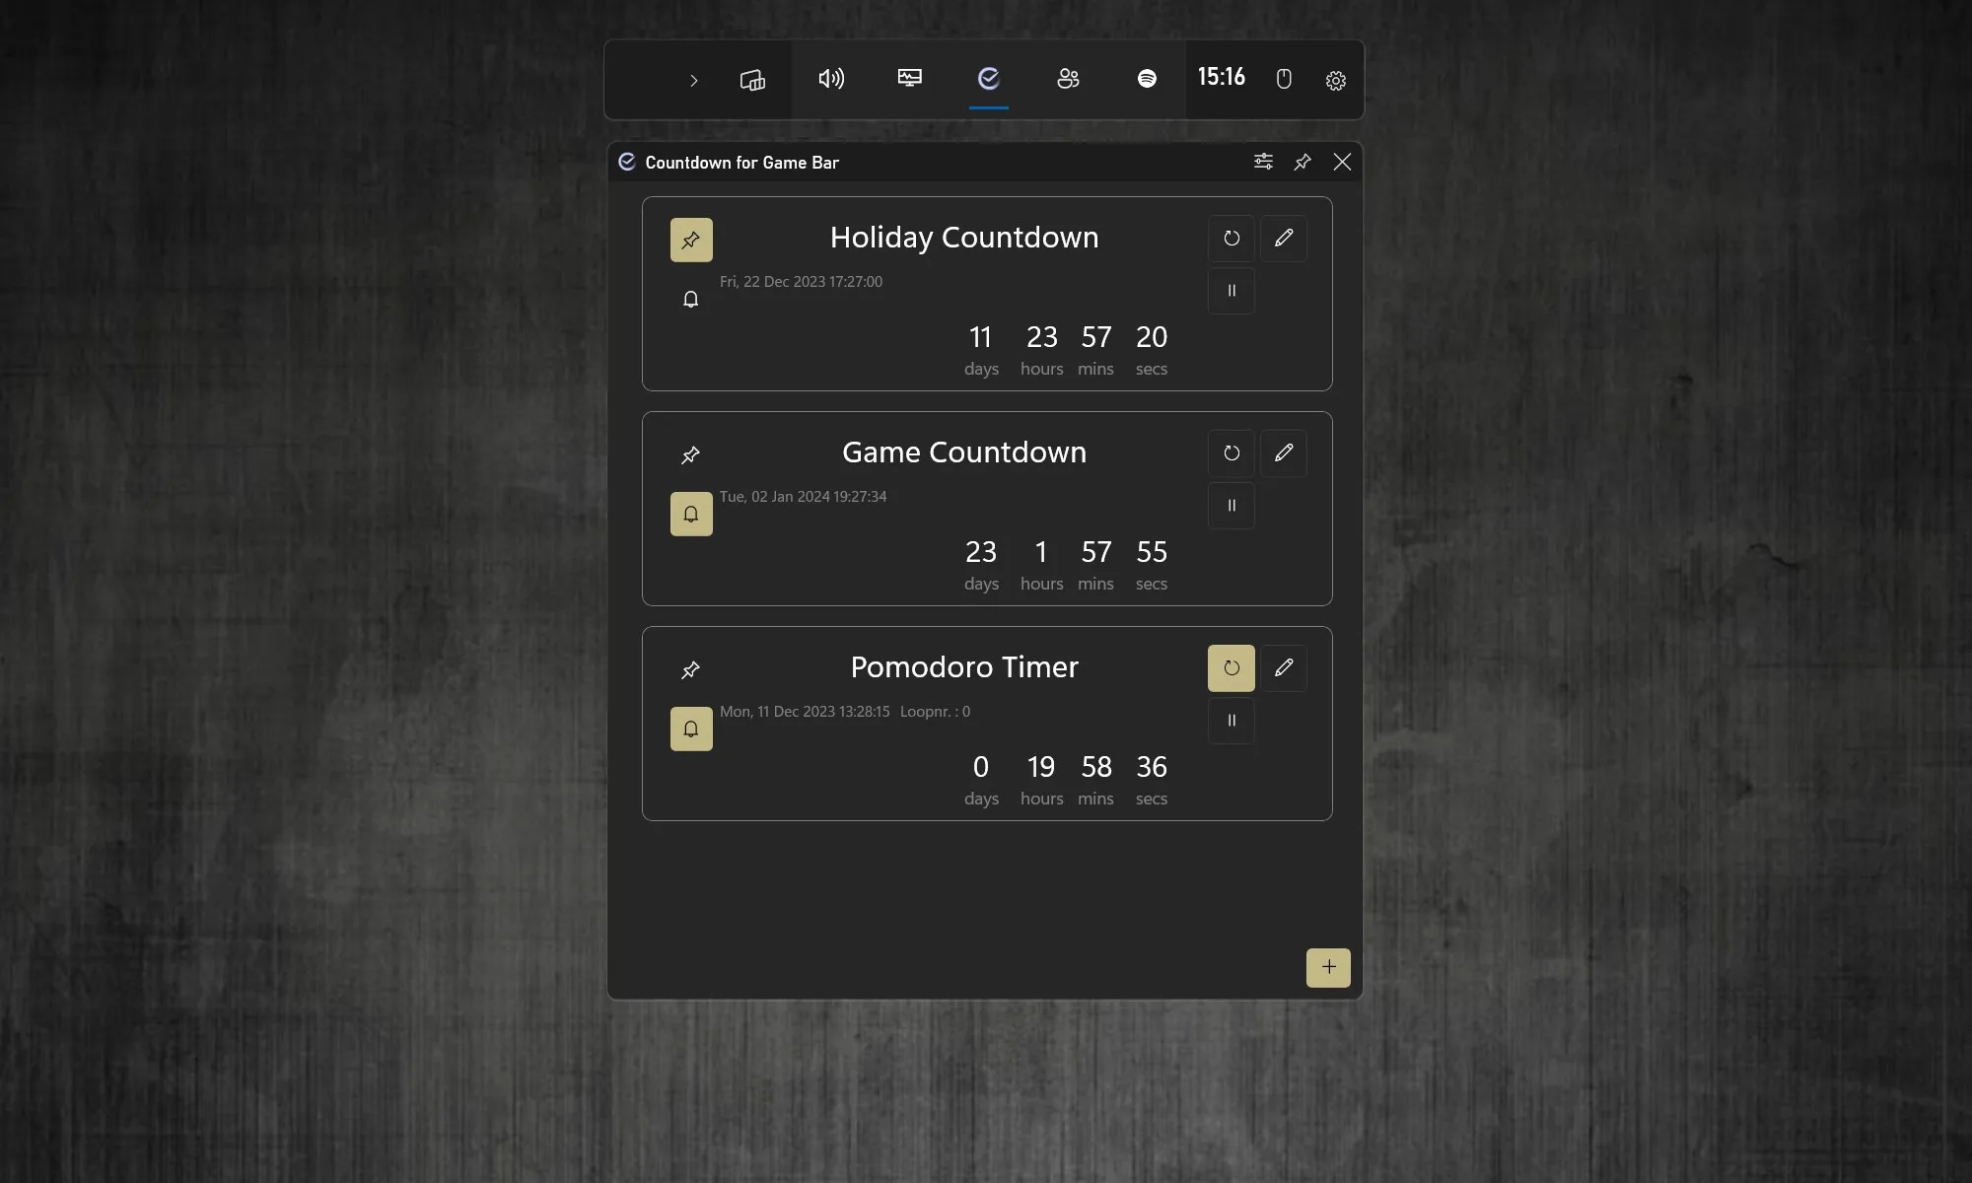Open the Spotify widget in Game Bar
Screen dimensions: 1972x1183
(x=1147, y=79)
